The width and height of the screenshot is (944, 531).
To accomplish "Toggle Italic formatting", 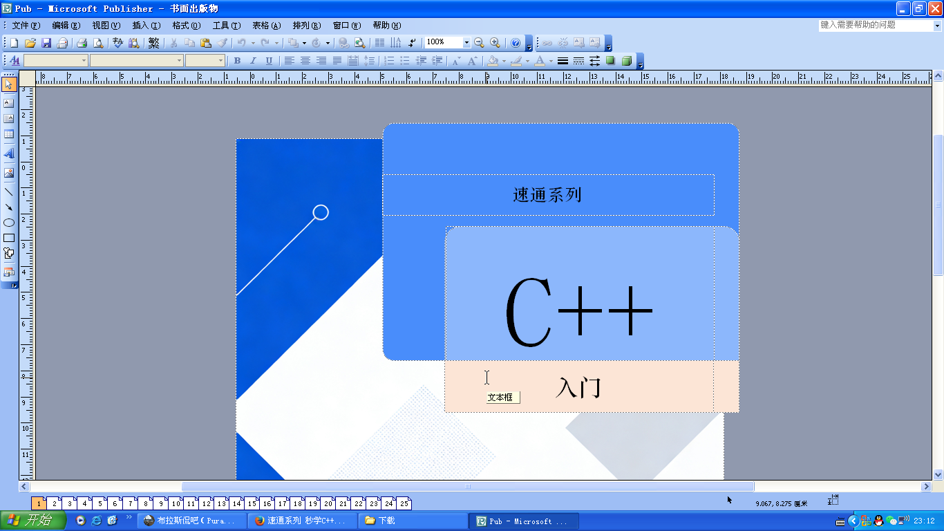I will [253, 61].
